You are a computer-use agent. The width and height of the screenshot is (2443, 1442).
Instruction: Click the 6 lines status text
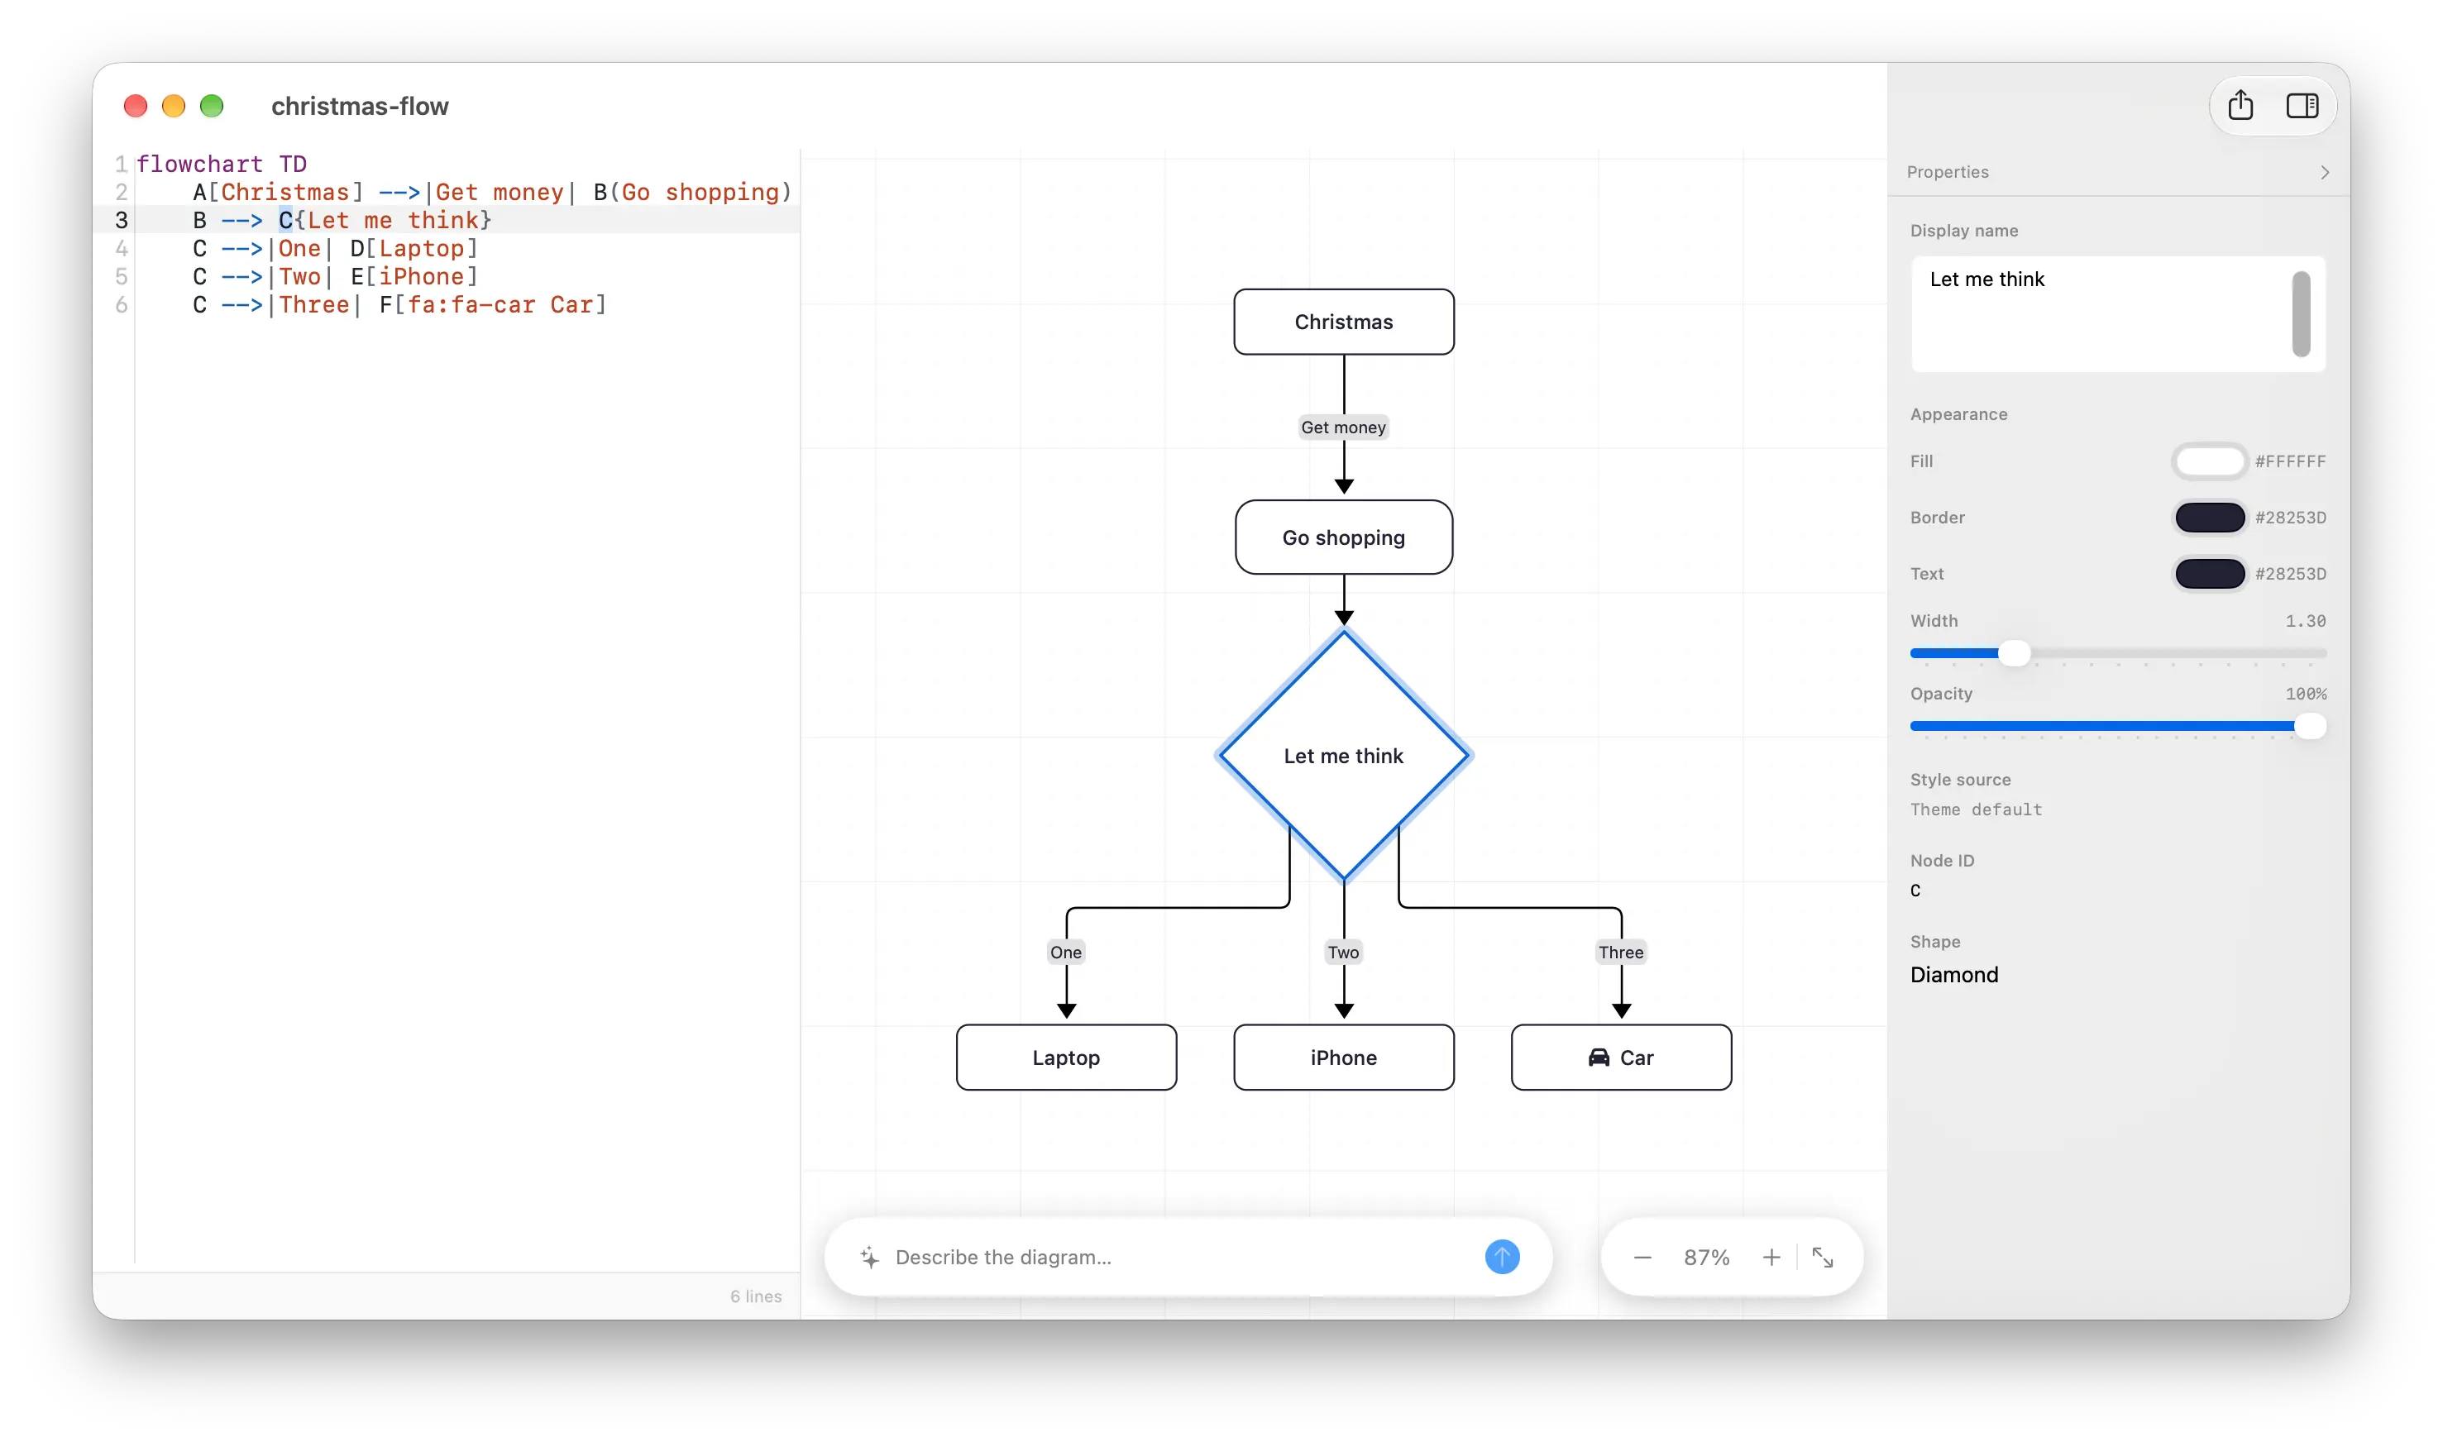coord(755,1296)
